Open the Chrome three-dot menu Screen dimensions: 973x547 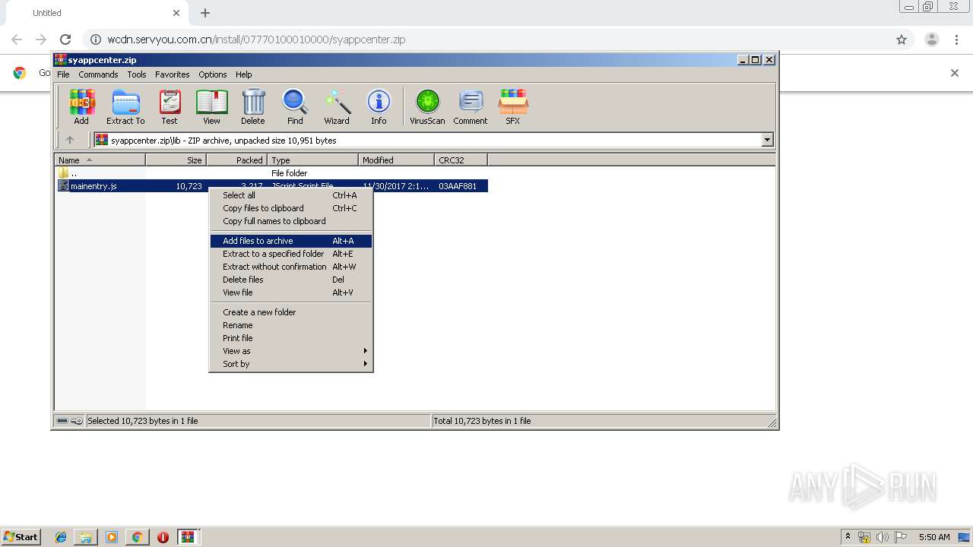(957, 40)
